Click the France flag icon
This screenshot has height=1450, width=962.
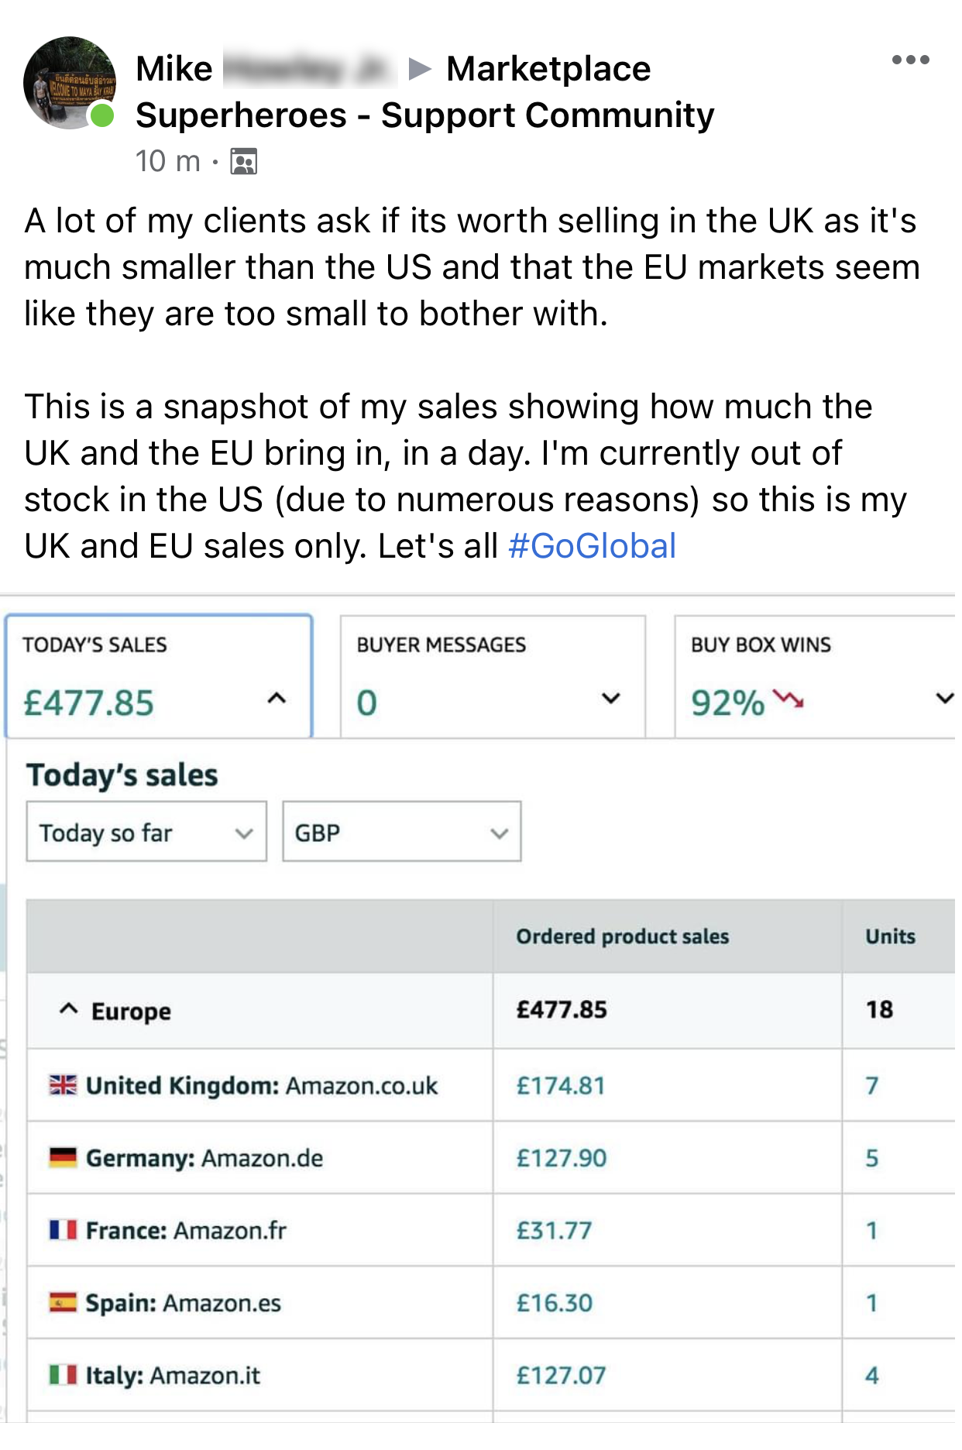(63, 1229)
